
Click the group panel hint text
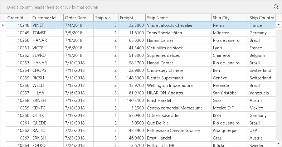click(53, 7)
